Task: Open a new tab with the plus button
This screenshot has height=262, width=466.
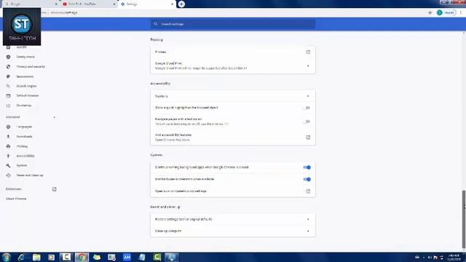Action: (x=181, y=4)
